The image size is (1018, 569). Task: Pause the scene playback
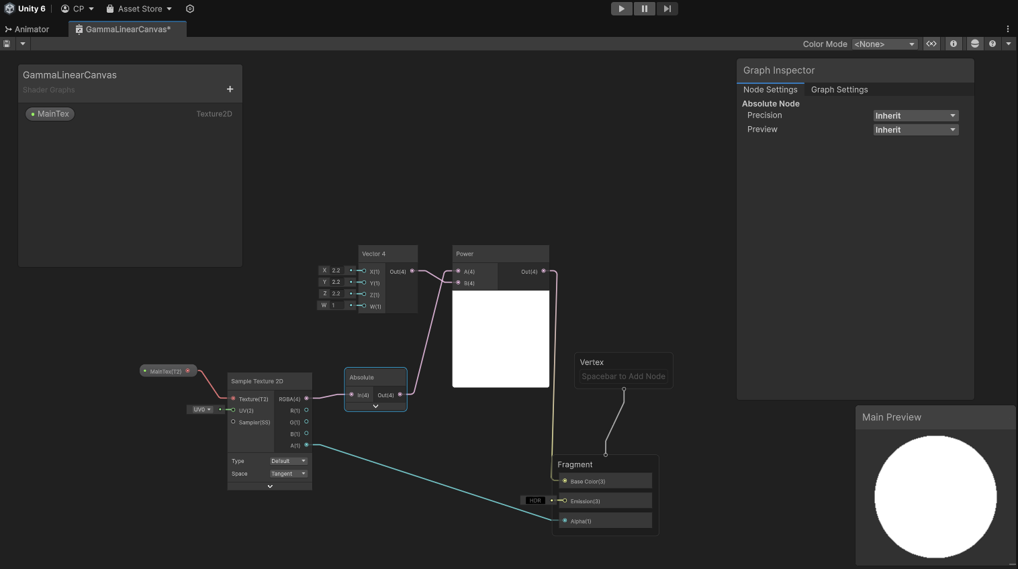(644, 8)
